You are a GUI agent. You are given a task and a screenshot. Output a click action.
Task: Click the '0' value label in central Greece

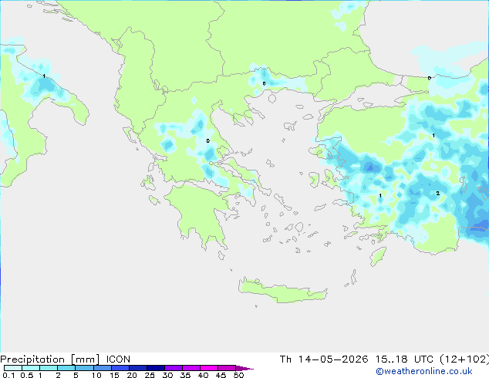point(208,141)
